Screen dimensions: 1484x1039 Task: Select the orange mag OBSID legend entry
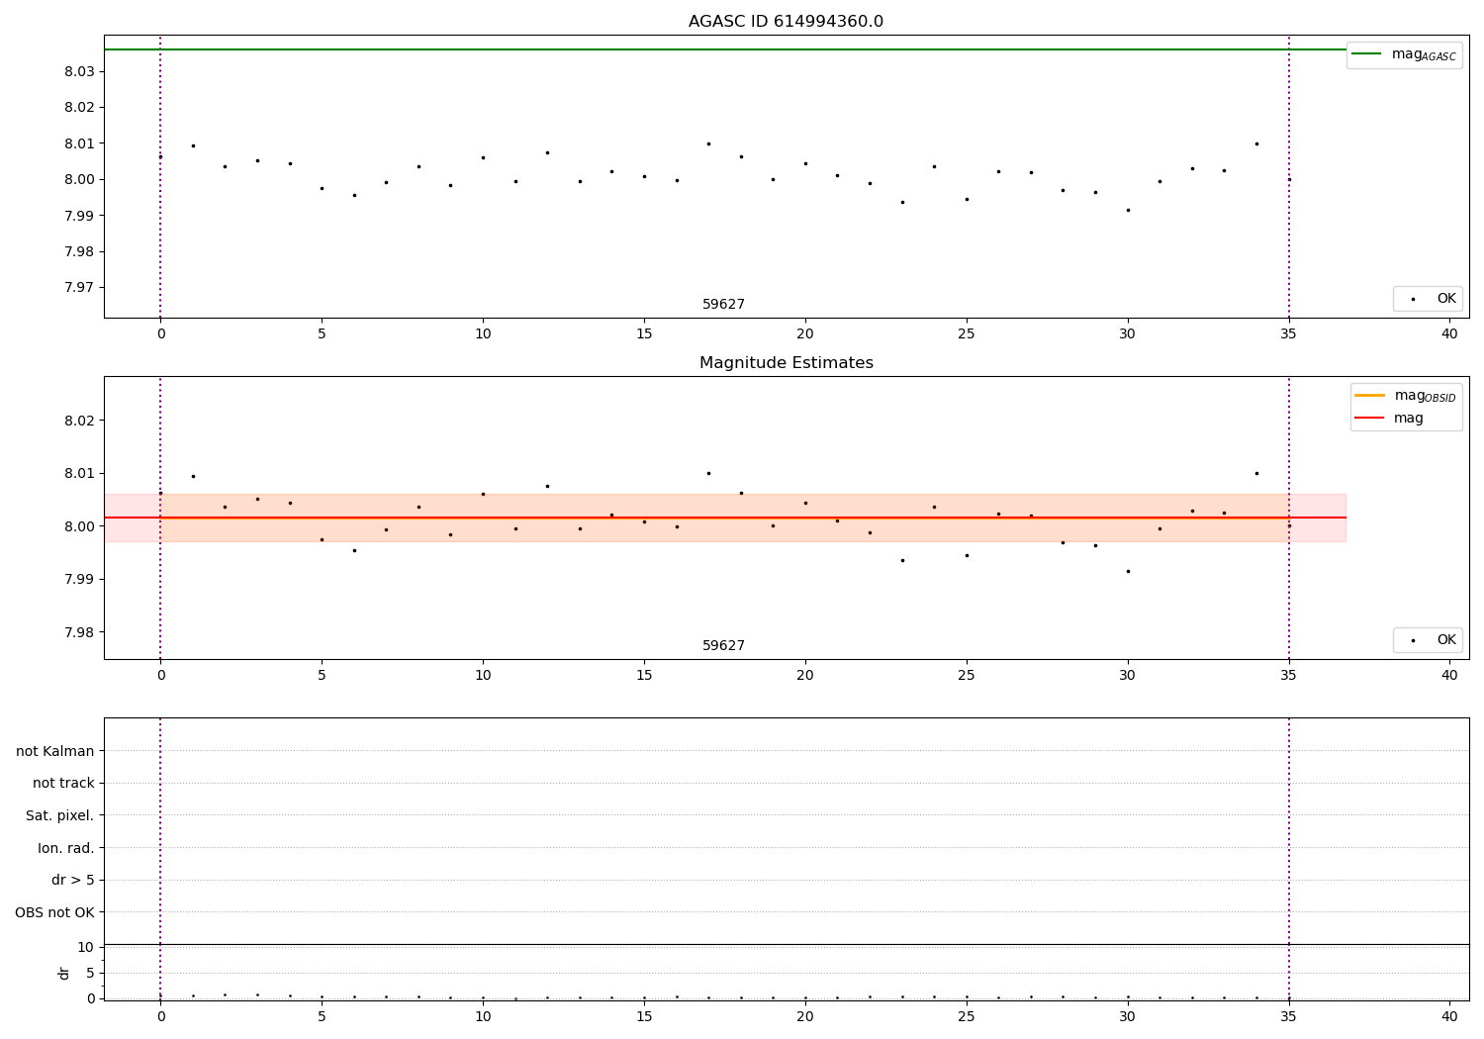[1405, 396]
